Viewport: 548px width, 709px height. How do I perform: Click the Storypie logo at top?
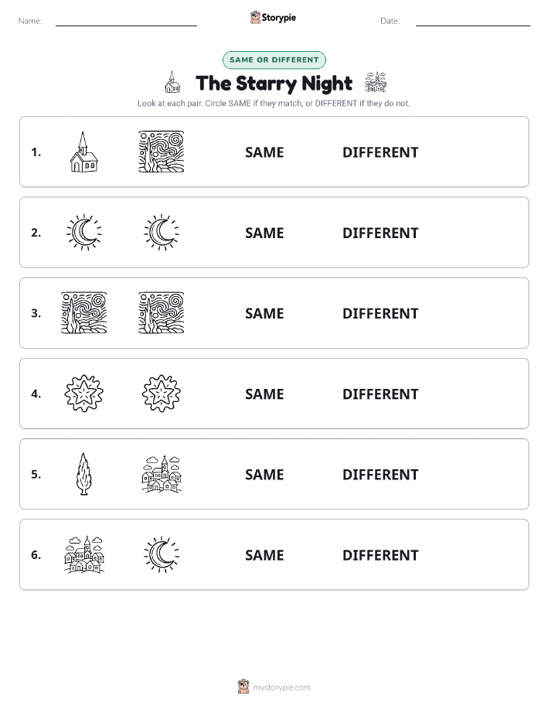273,18
